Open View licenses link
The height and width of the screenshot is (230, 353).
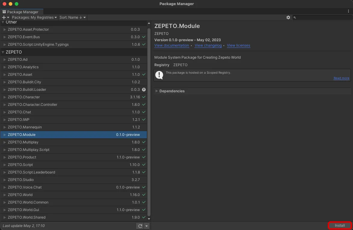(x=238, y=45)
